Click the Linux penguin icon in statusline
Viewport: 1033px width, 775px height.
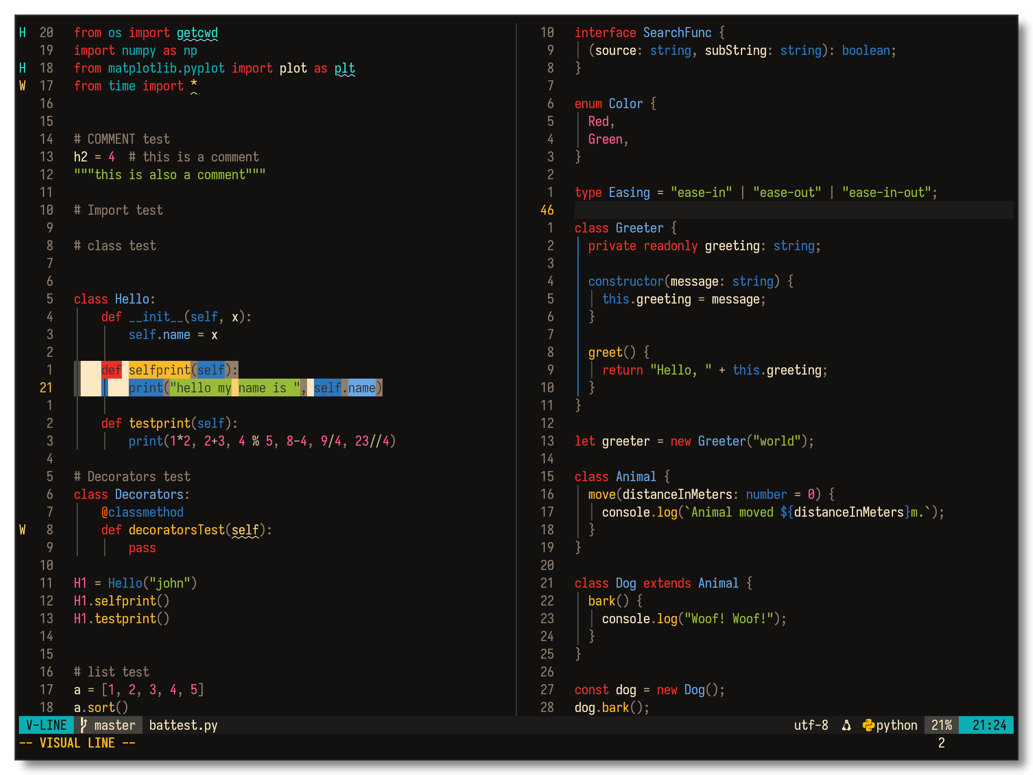[846, 725]
